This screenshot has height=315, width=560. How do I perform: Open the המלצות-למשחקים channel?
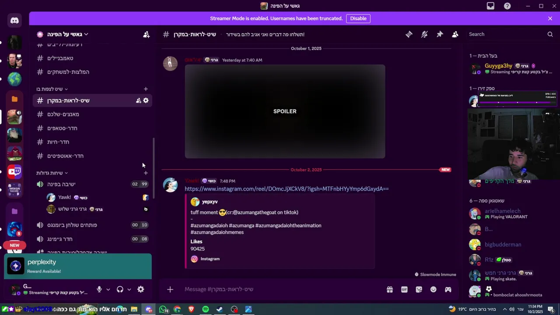(92, 72)
